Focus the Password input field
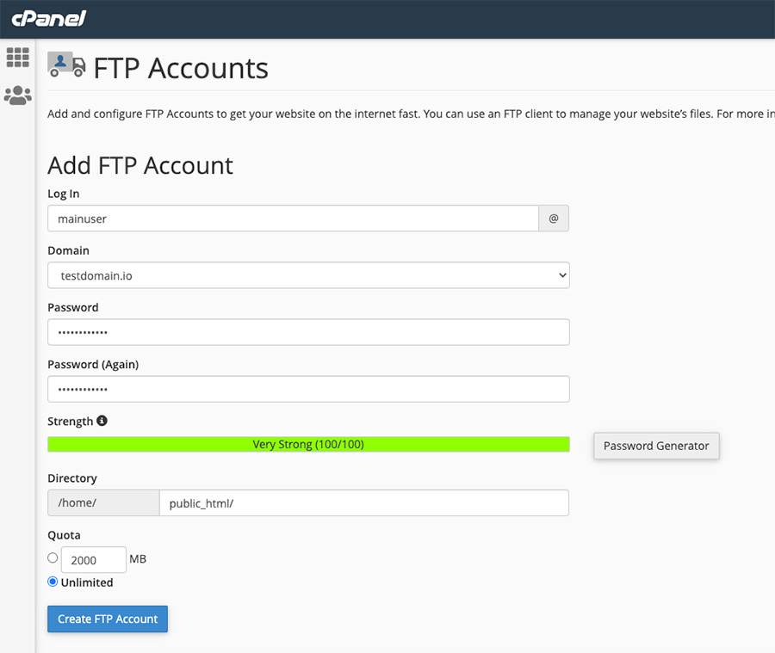Image resolution: width=775 pixels, height=653 pixels. (308, 332)
